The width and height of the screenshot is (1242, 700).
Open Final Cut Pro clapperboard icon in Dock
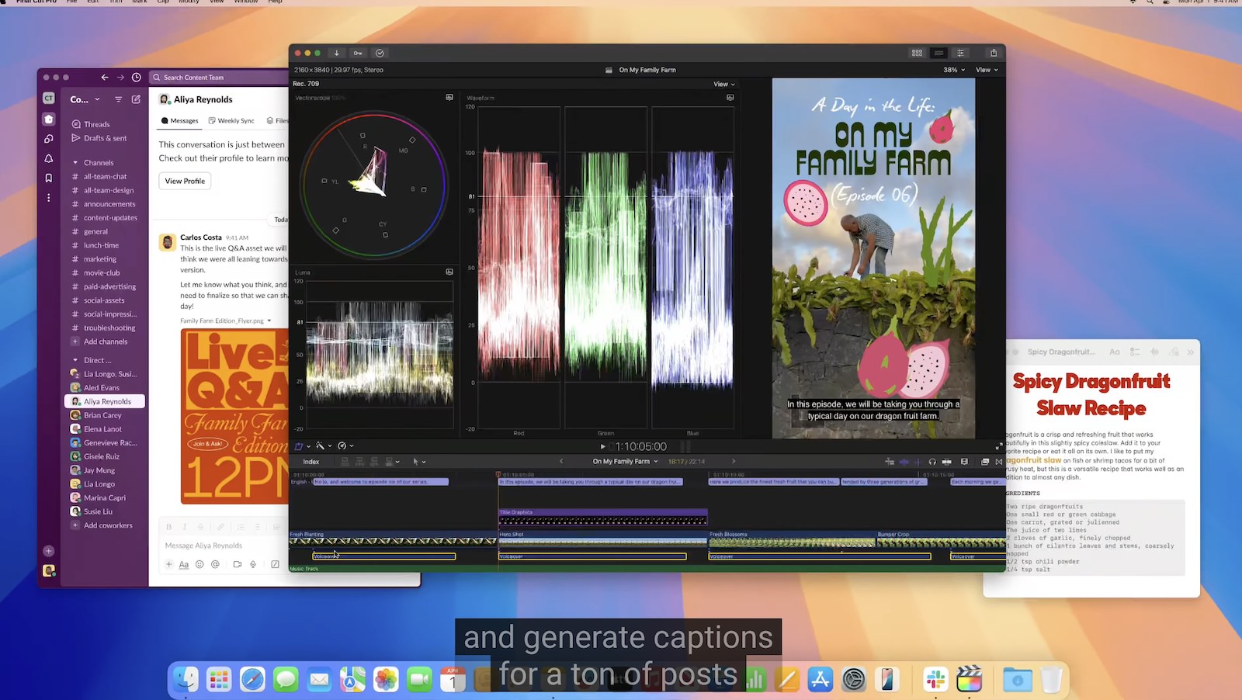[x=970, y=680]
